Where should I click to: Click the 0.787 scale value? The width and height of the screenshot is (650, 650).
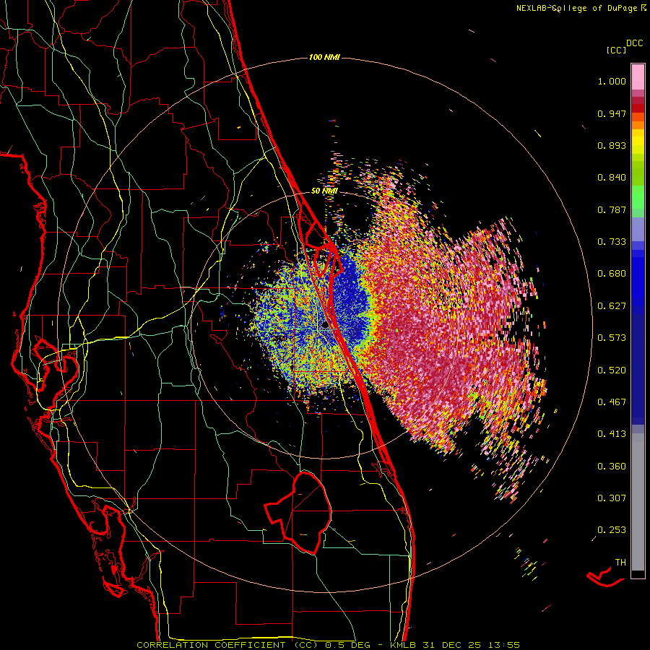click(x=612, y=209)
